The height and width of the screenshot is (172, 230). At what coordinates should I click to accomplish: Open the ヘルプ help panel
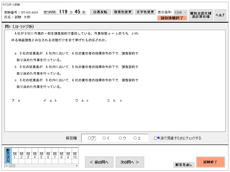[220, 15]
